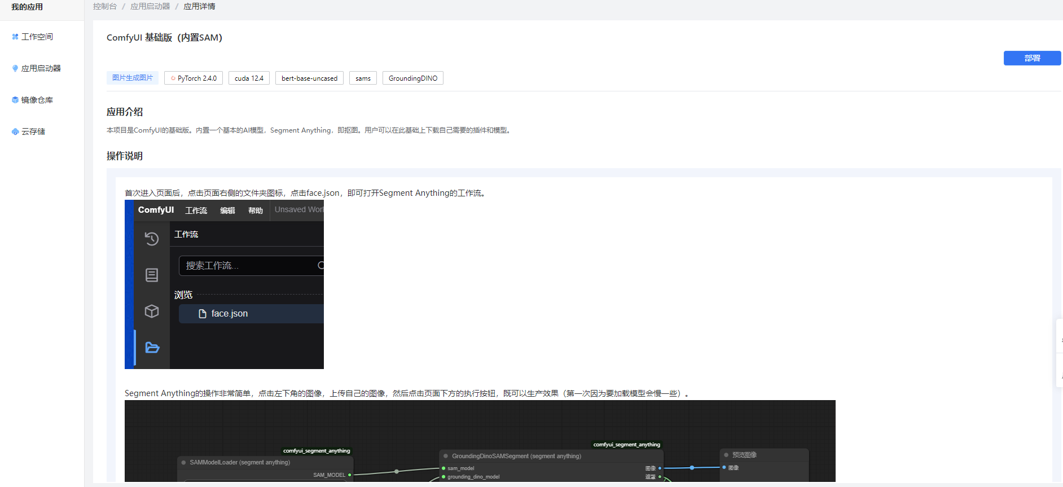Click queue list icon in ComfyUI screenshot
The height and width of the screenshot is (487, 1063).
point(152,275)
